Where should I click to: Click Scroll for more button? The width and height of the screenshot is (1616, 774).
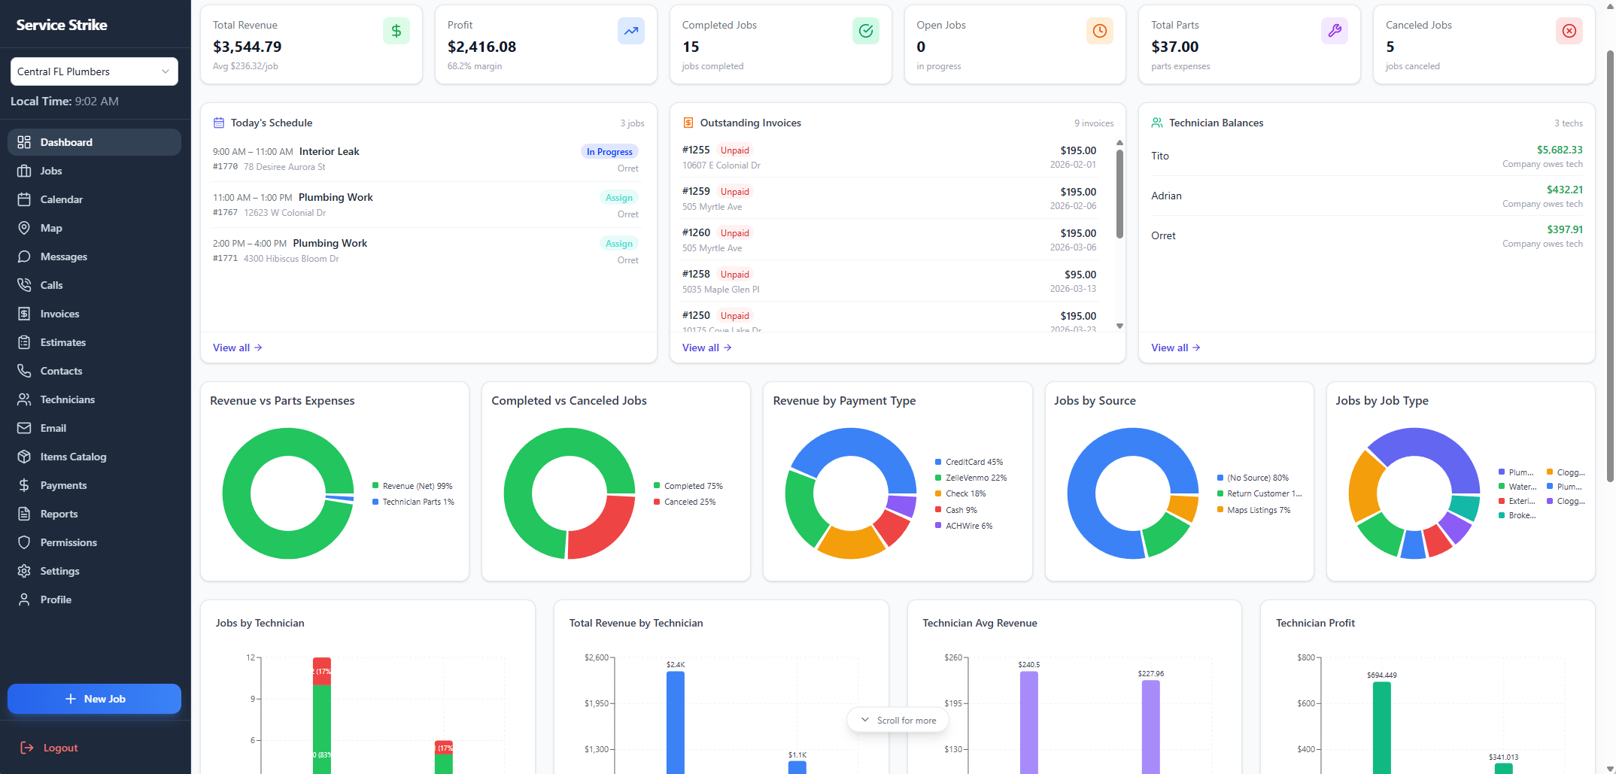click(x=898, y=720)
